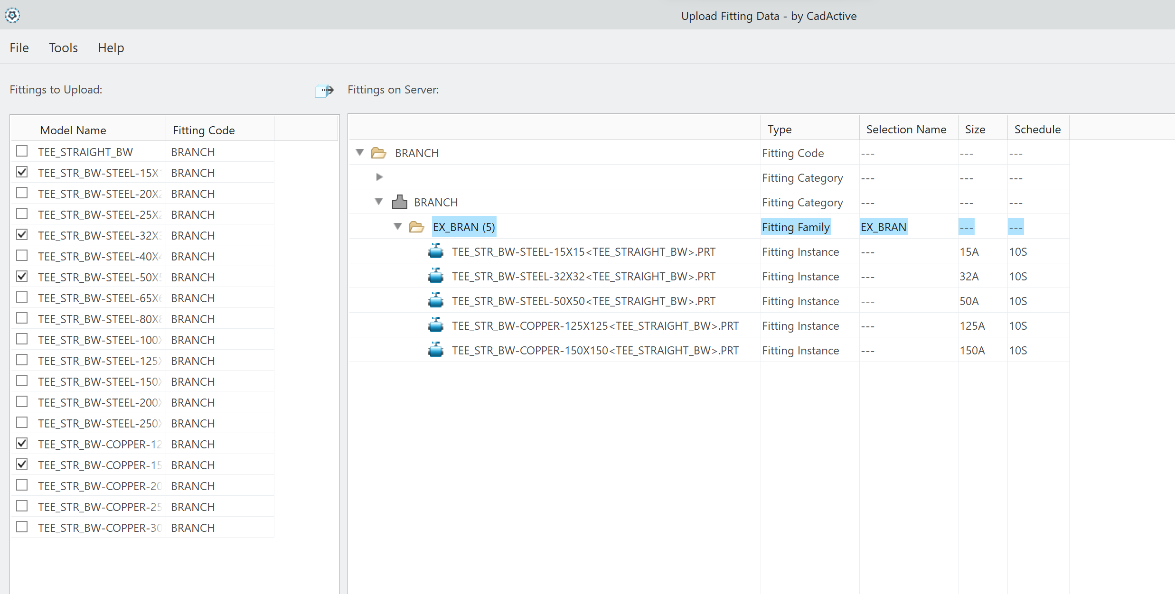
Task: Collapse the top-level BRANCH fitting code node
Action: pyautogui.click(x=360, y=152)
